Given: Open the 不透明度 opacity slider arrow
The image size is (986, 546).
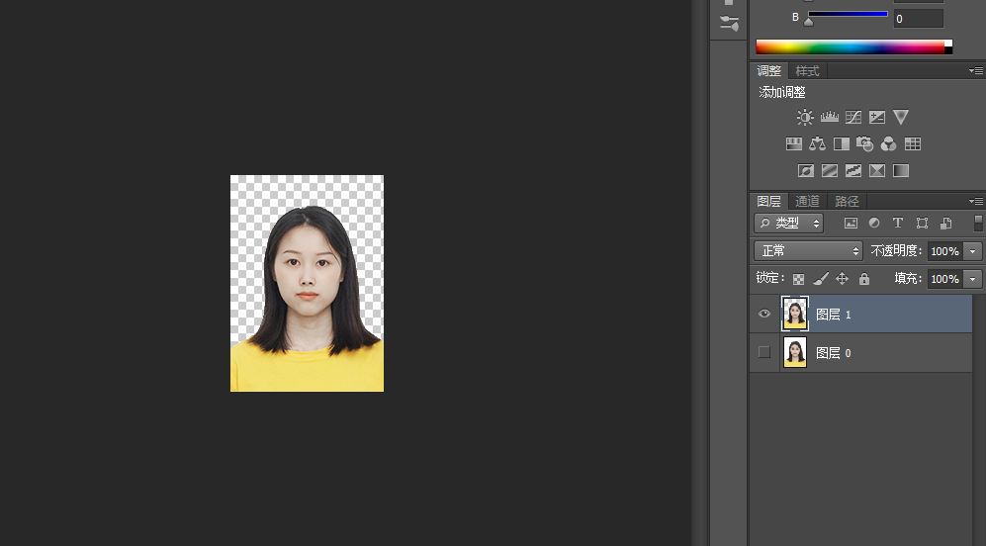Looking at the screenshot, I should click(973, 251).
